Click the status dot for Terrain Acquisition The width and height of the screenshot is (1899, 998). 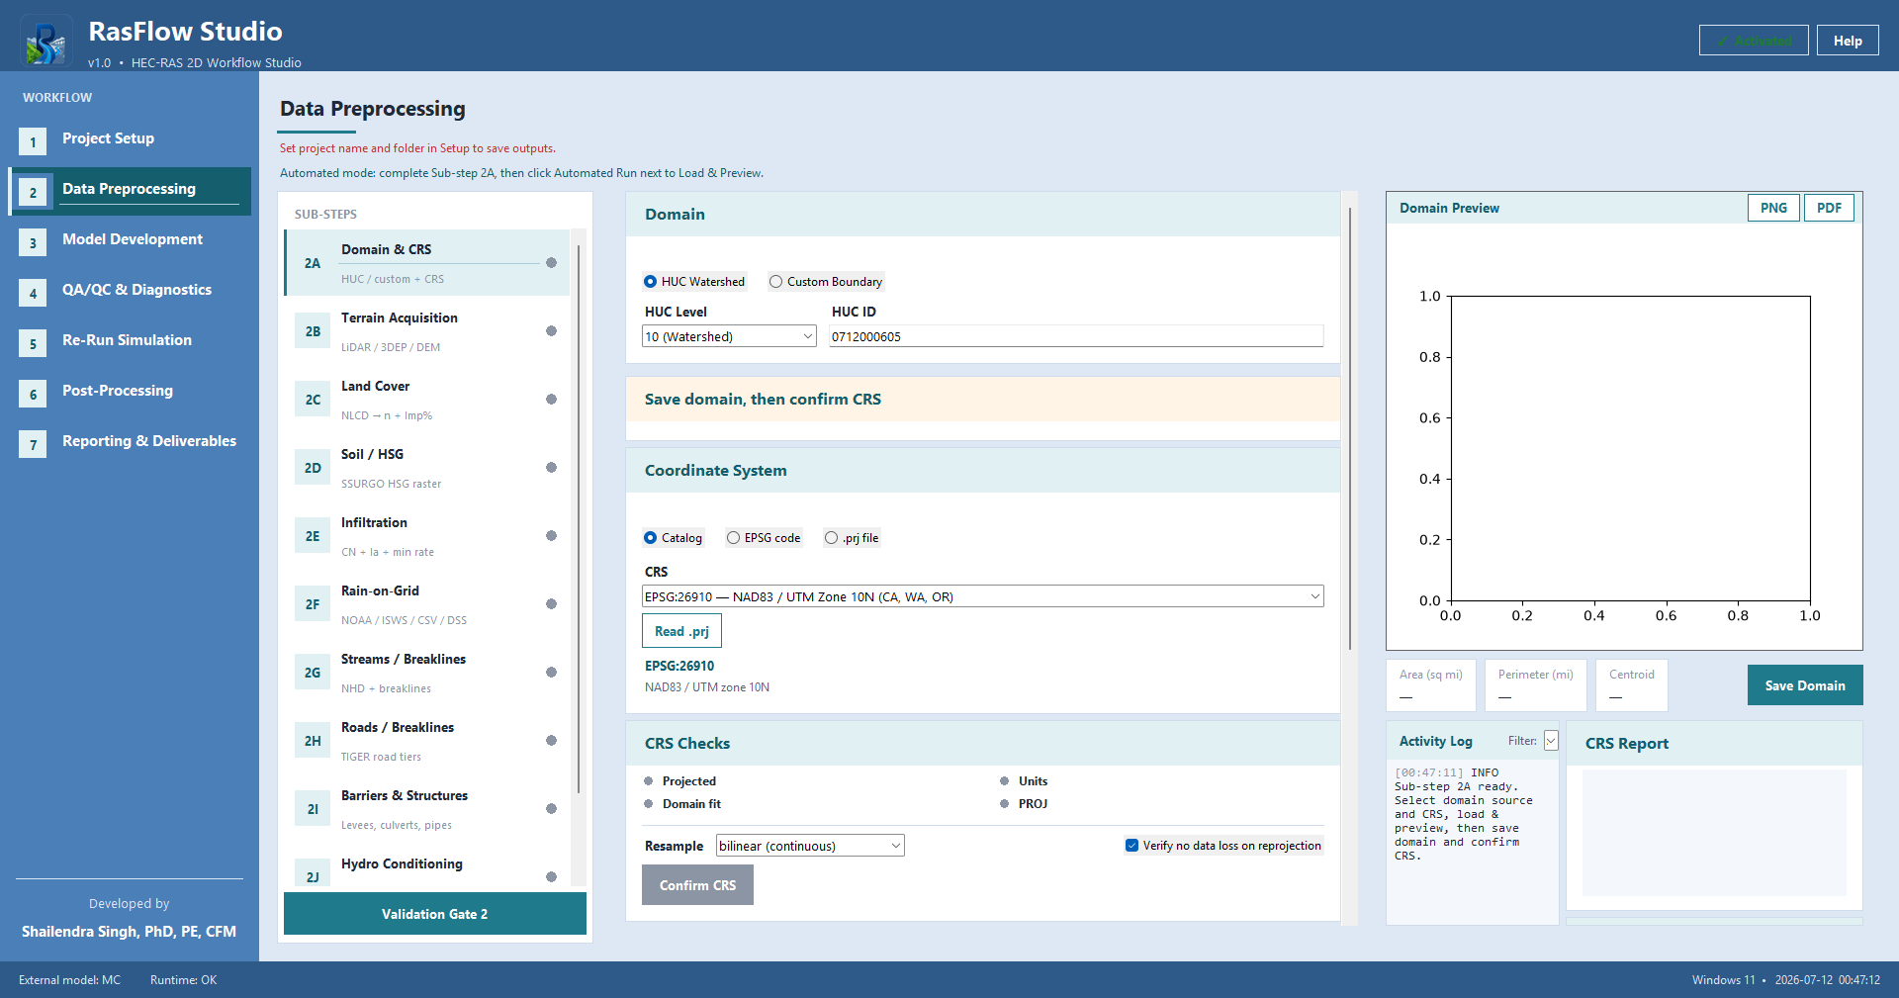(551, 331)
